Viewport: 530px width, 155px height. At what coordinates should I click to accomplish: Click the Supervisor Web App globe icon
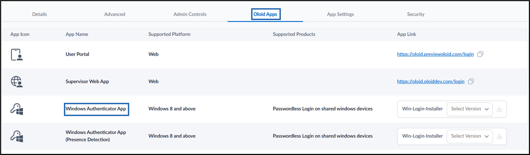[17, 82]
